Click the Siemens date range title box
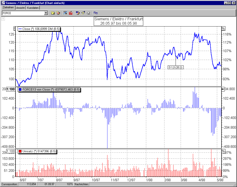 point(118,21)
